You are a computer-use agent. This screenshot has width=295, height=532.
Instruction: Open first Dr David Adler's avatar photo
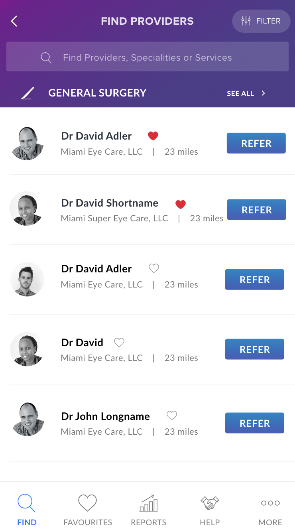coord(27,144)
